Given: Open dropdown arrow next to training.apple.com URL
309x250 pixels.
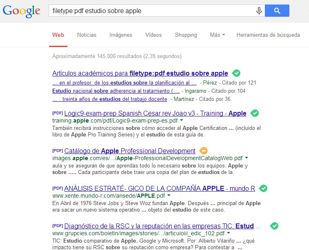Looking at the screenshot, I should 181,121.
